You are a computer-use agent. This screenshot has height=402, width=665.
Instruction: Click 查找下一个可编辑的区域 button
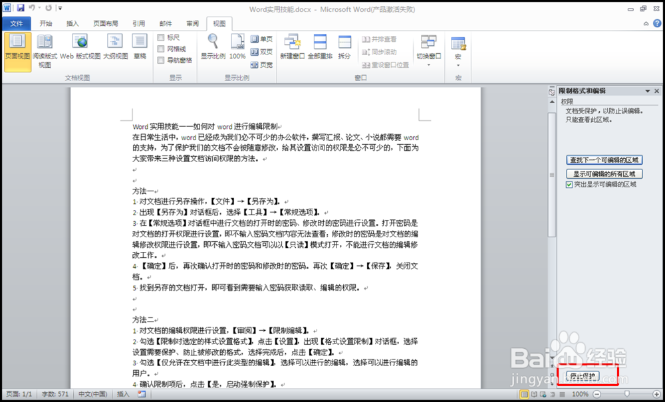pos(604,160)
